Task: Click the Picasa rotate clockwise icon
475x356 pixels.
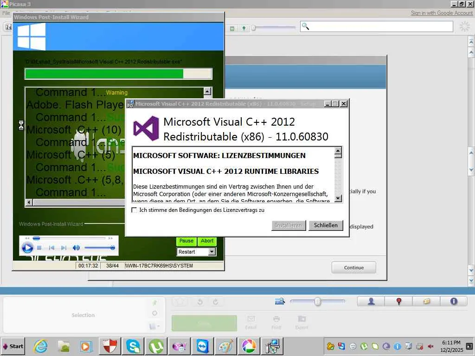Action: pyautogui.click(x=215, y=302)
